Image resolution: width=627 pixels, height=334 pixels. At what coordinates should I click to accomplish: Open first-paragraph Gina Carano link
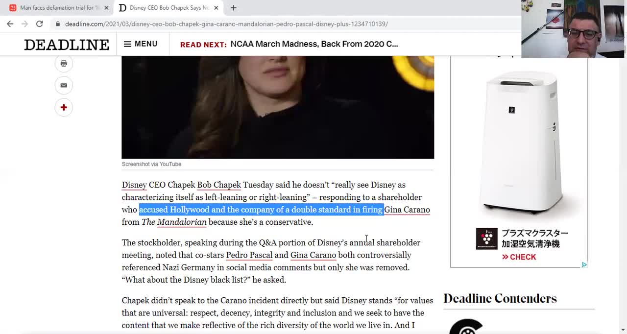click(x=407, y=210)
